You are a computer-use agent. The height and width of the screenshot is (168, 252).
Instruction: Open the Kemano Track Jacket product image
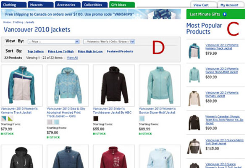(x=22, y=85)
